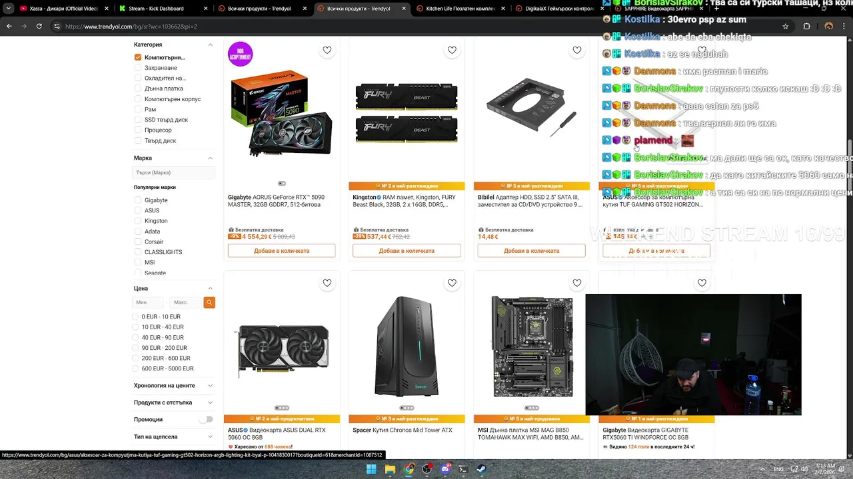Open Windows Start menu
853x479 pixels.
pos(371,469)
